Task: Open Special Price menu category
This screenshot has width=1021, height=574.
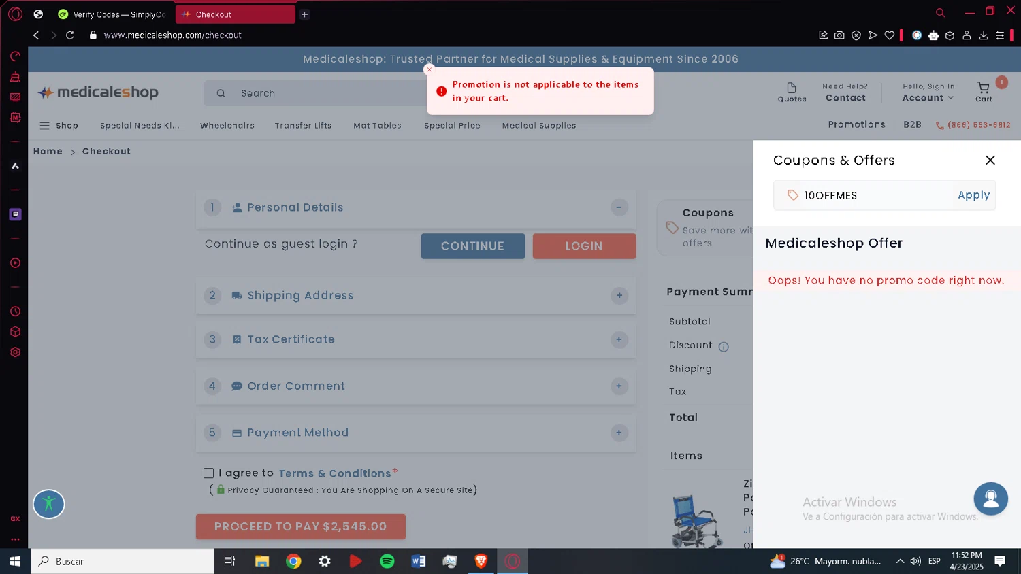Action: pyautogui.click(x=452, y=126)
